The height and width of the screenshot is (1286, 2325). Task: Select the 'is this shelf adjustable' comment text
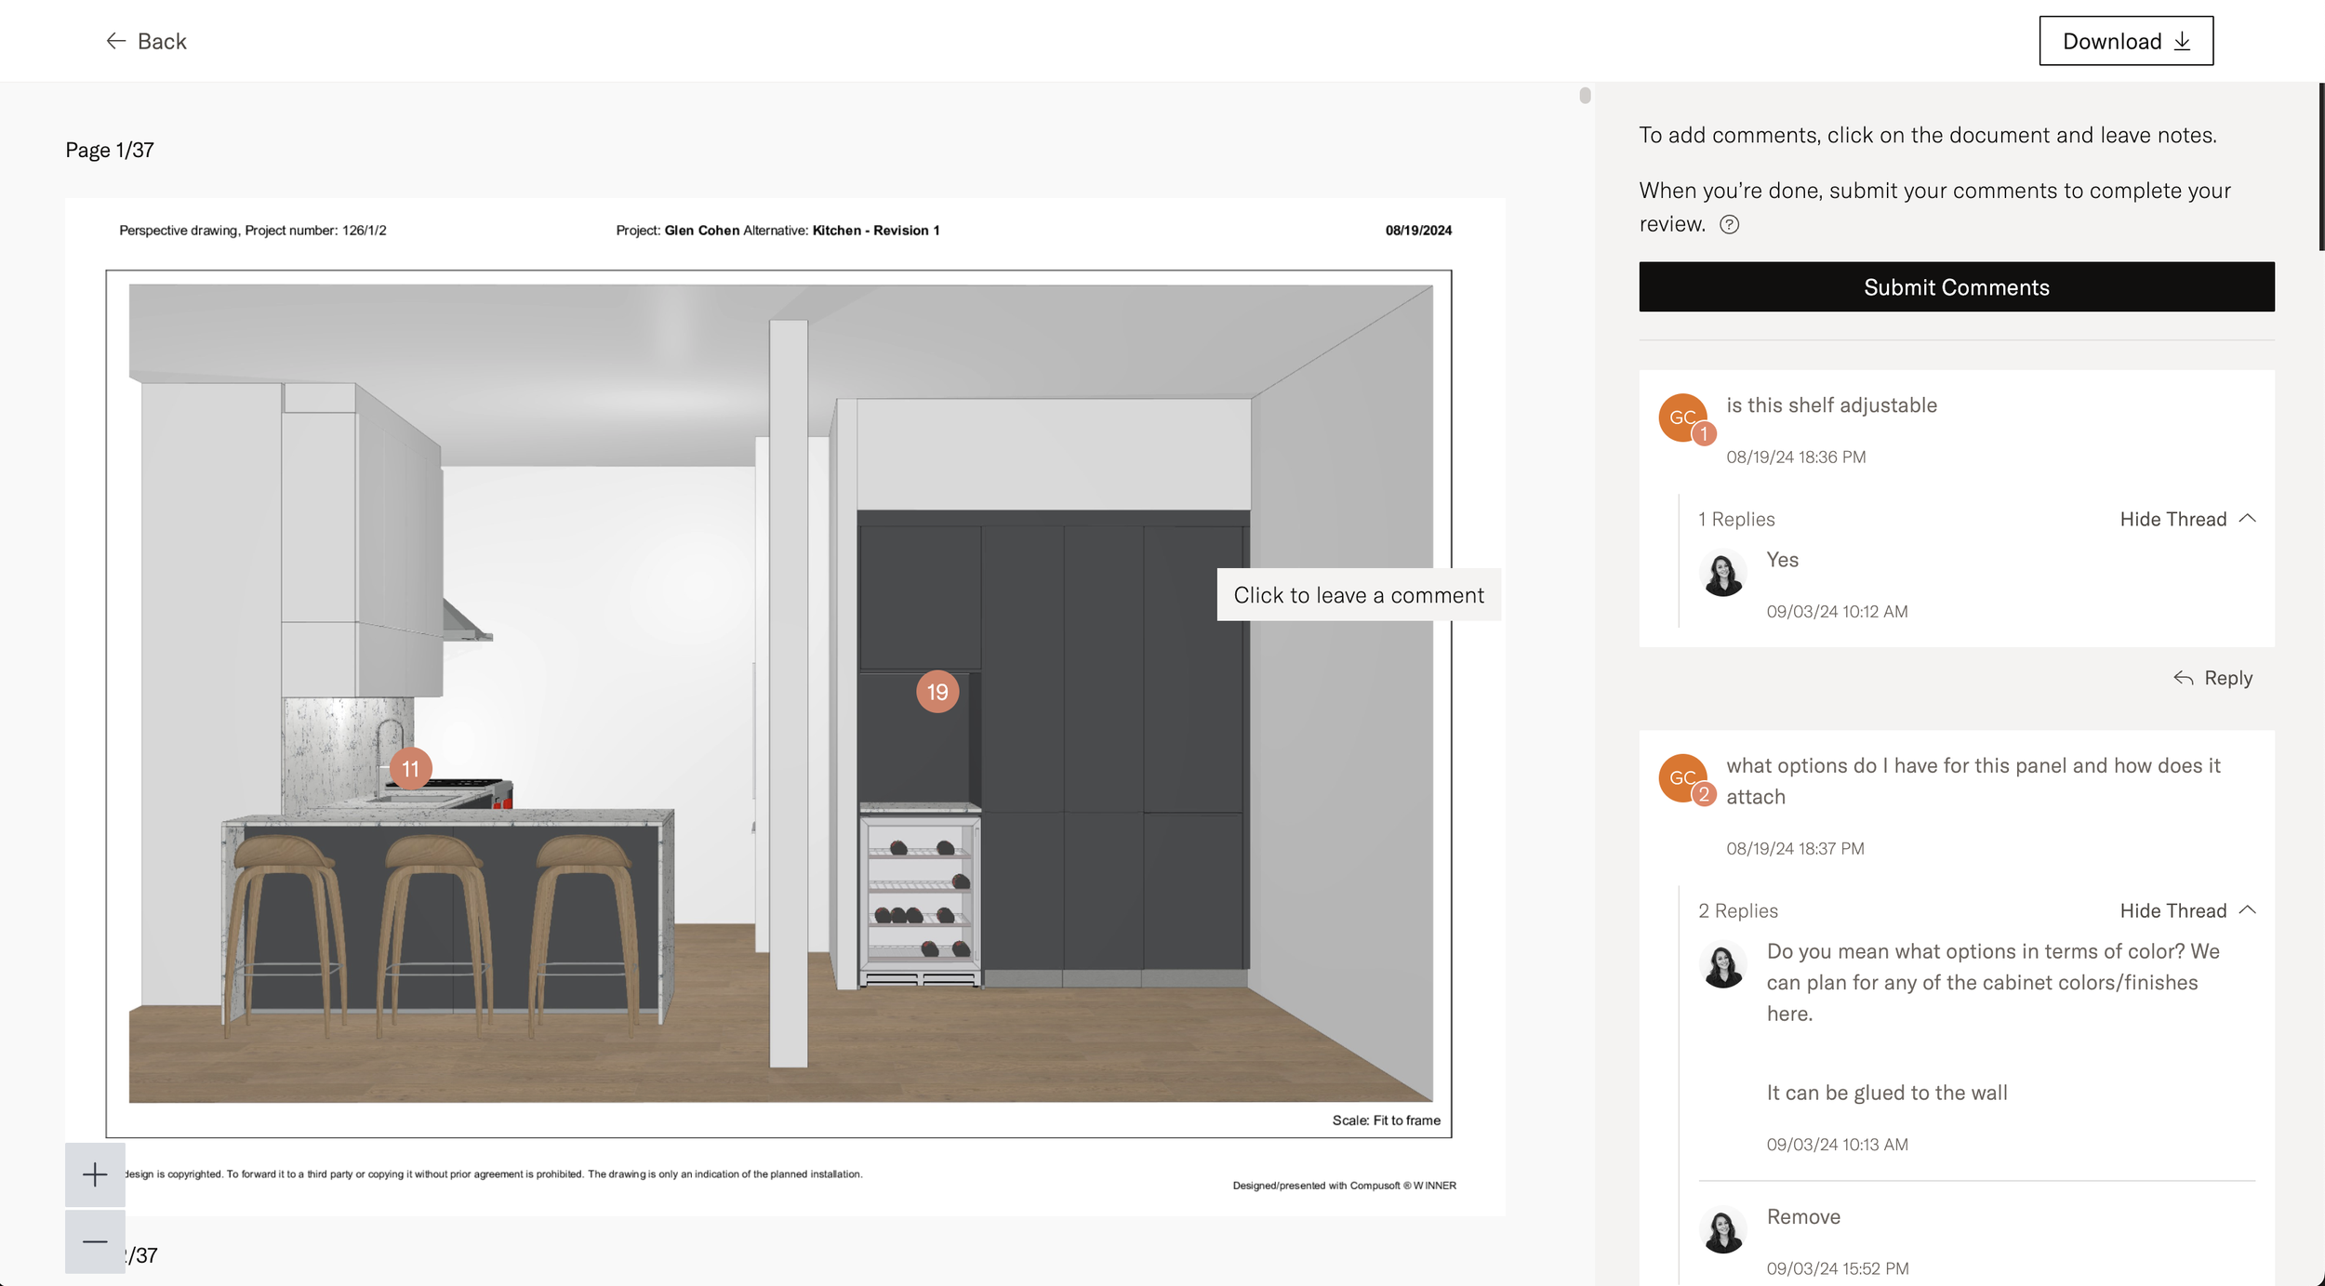[x=1832, y=405]
